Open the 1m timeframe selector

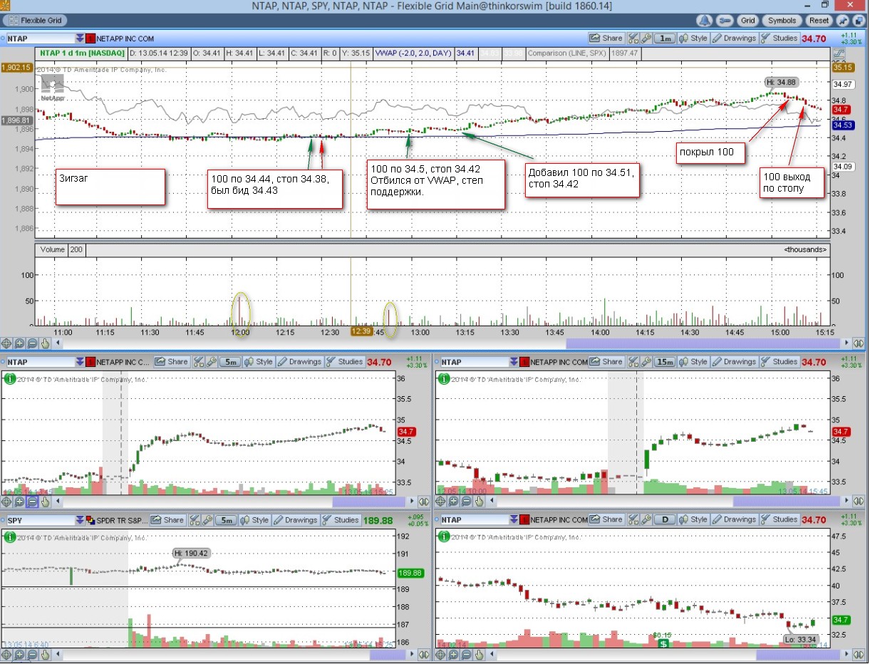click(x=665, y=38)
